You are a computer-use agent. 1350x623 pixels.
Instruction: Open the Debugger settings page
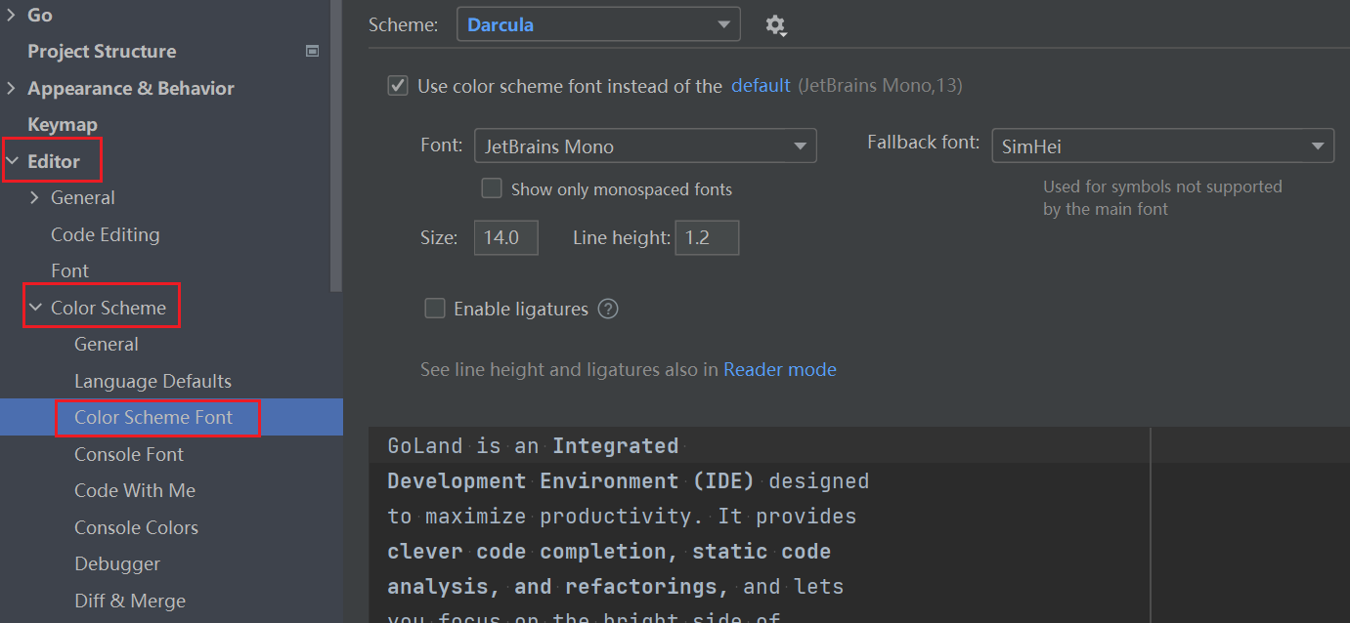click(x=117, y=563)
